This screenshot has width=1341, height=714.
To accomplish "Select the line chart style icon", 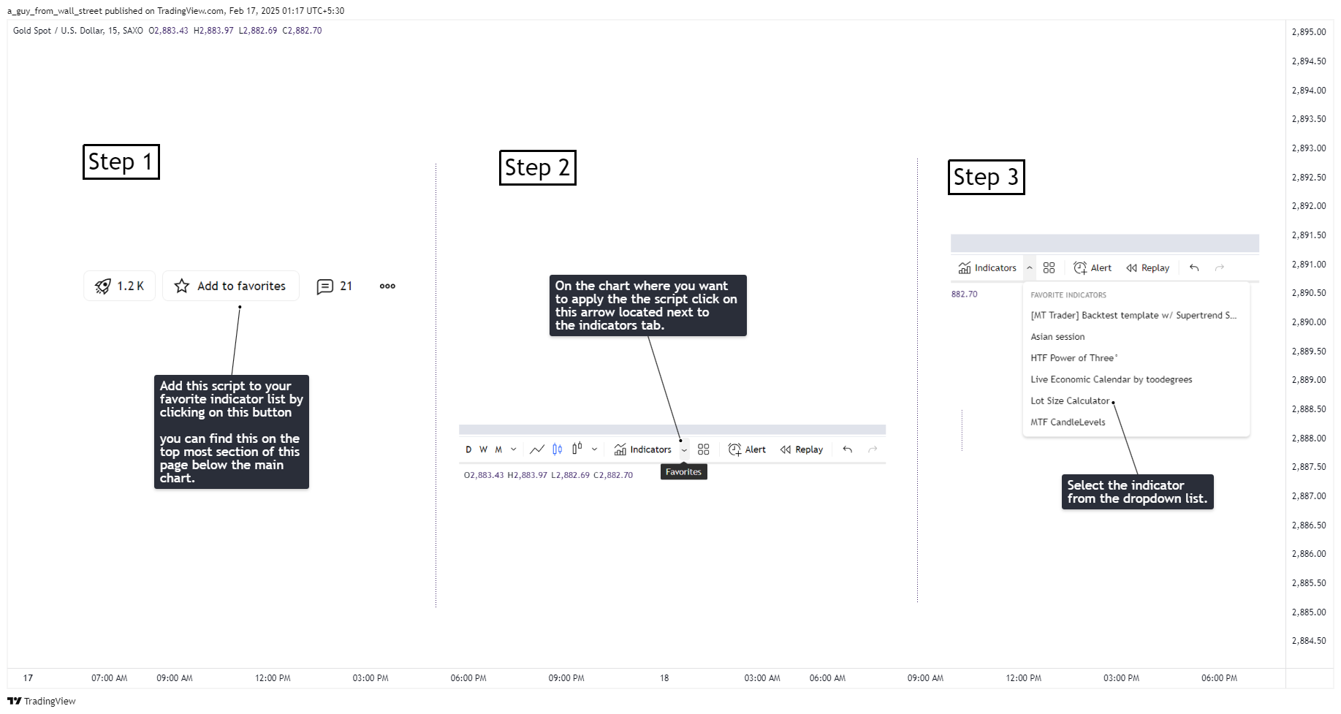I will (537, 449).
